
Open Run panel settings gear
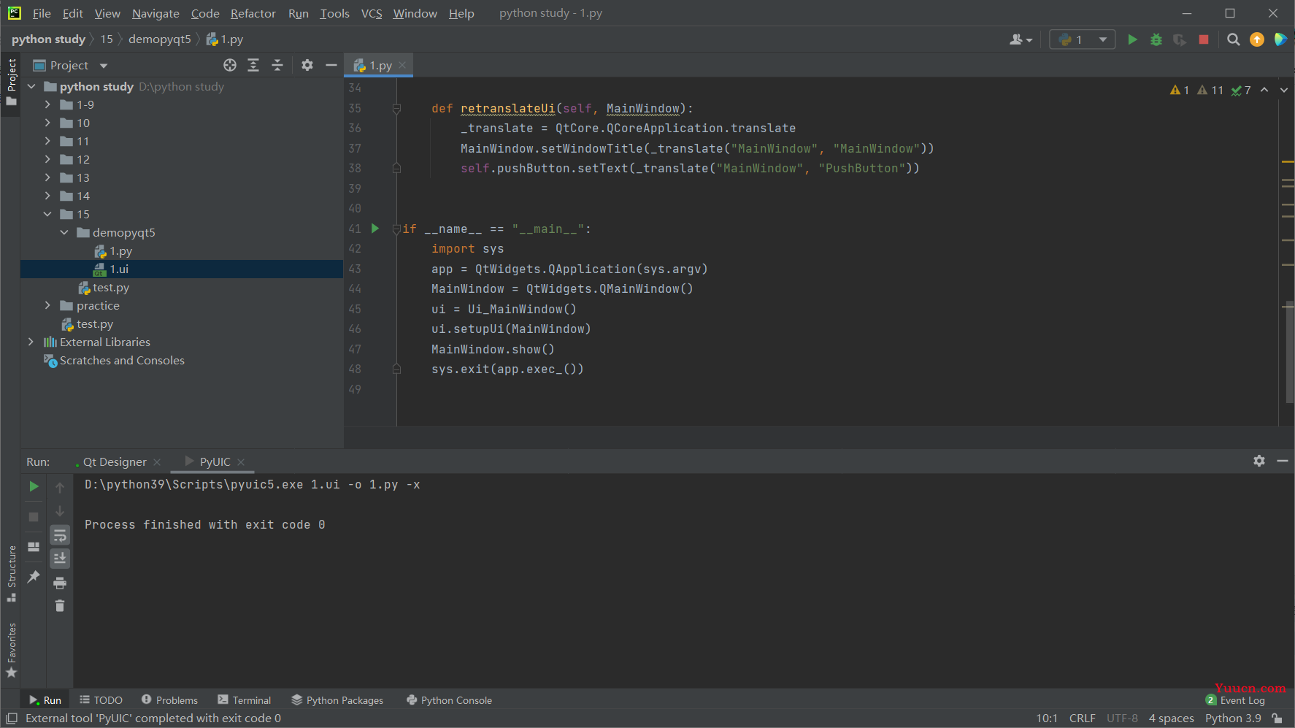(1259, 461)
